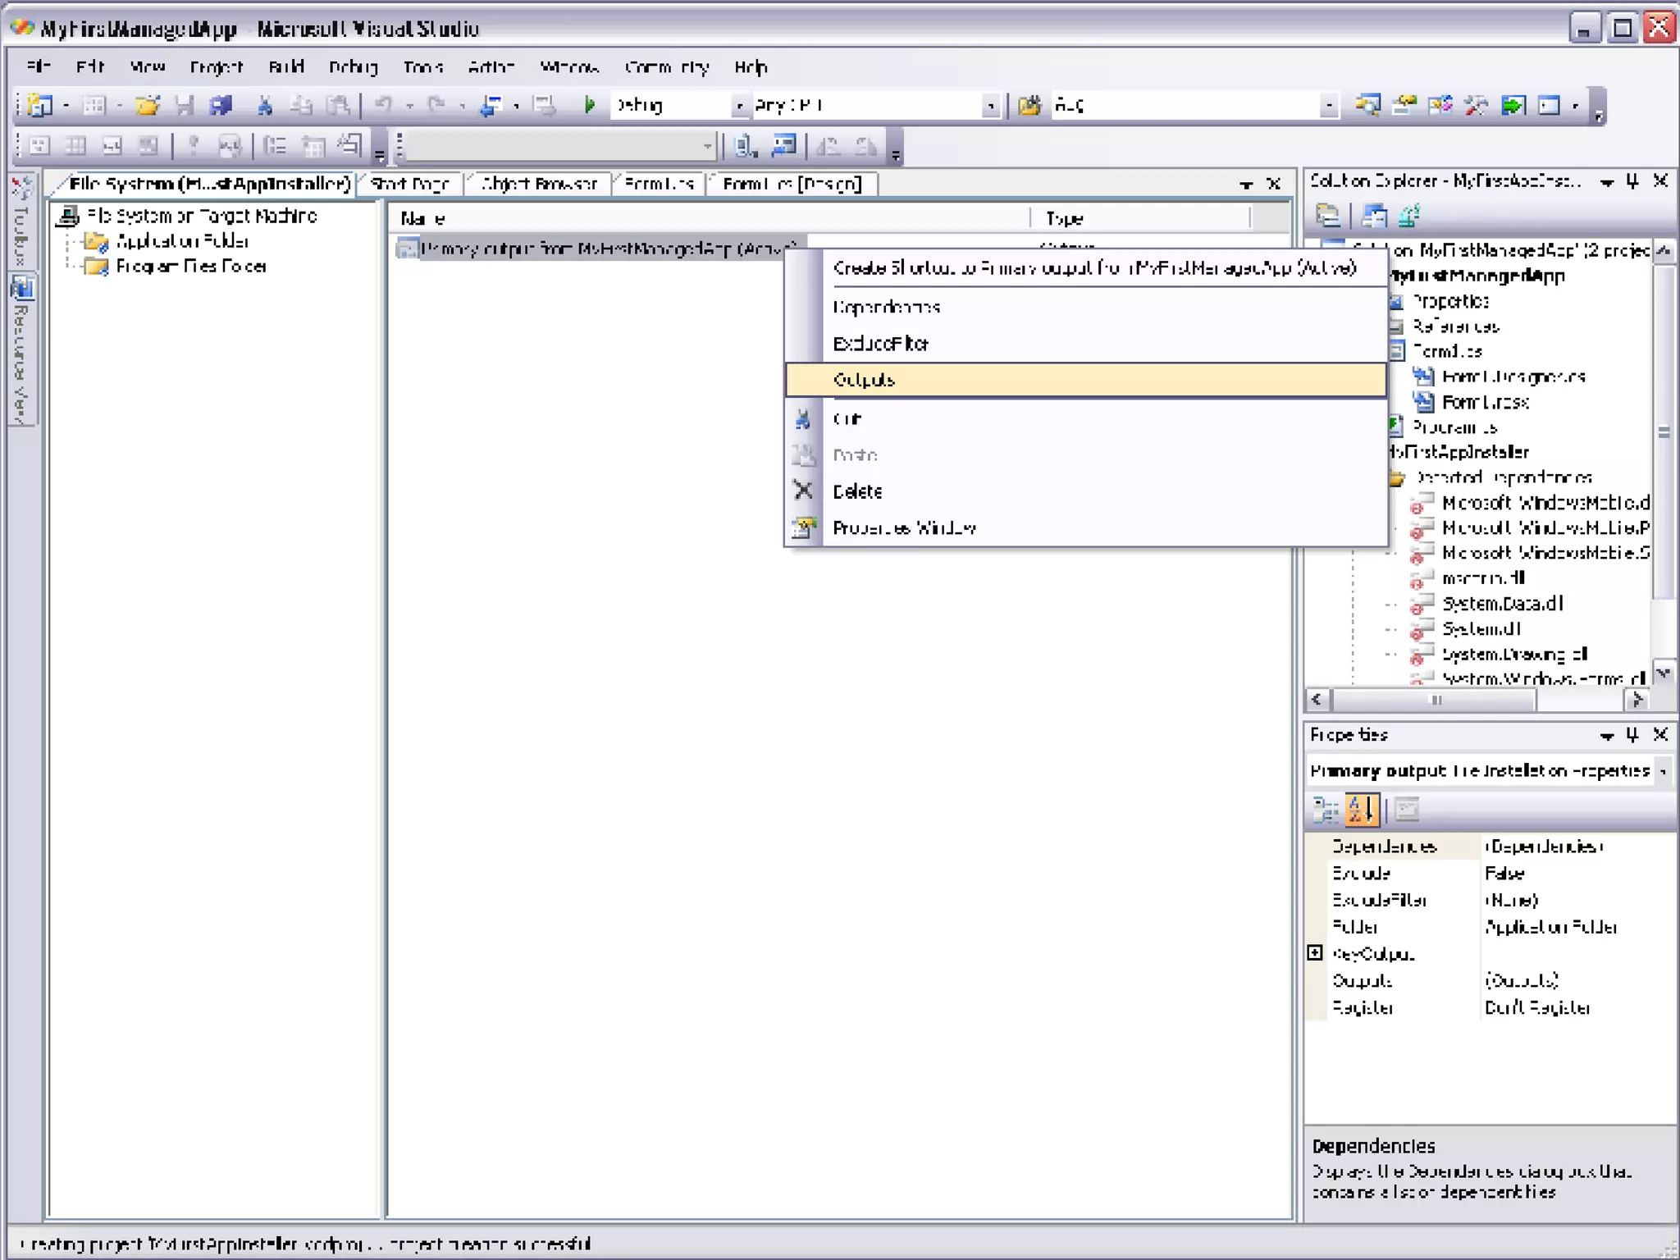Click Categorized view in Properties panel
The image size is (1680, 1260).
coord(1325,810)
